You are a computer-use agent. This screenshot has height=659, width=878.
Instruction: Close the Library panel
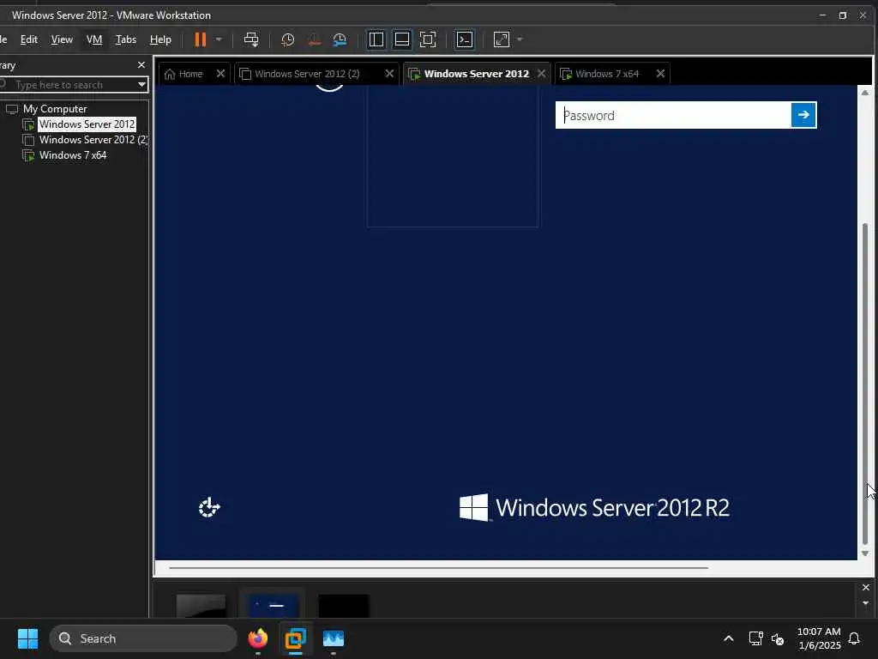coord(141,65)
